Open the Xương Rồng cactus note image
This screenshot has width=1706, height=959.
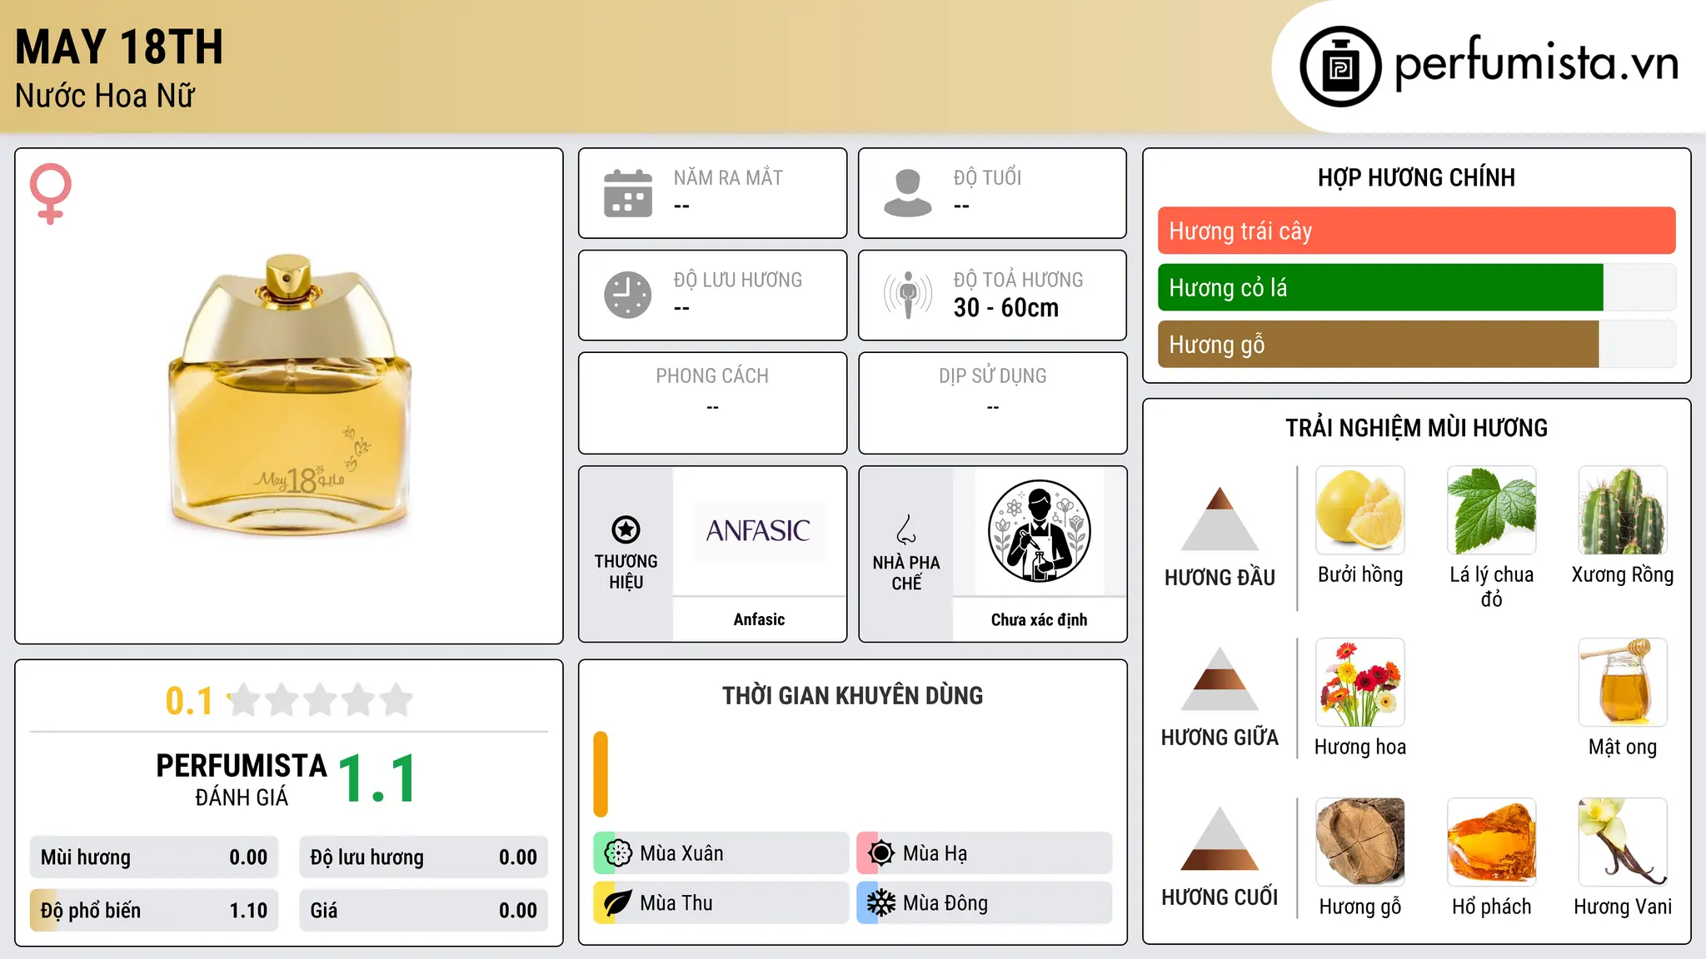point(1623,510)
